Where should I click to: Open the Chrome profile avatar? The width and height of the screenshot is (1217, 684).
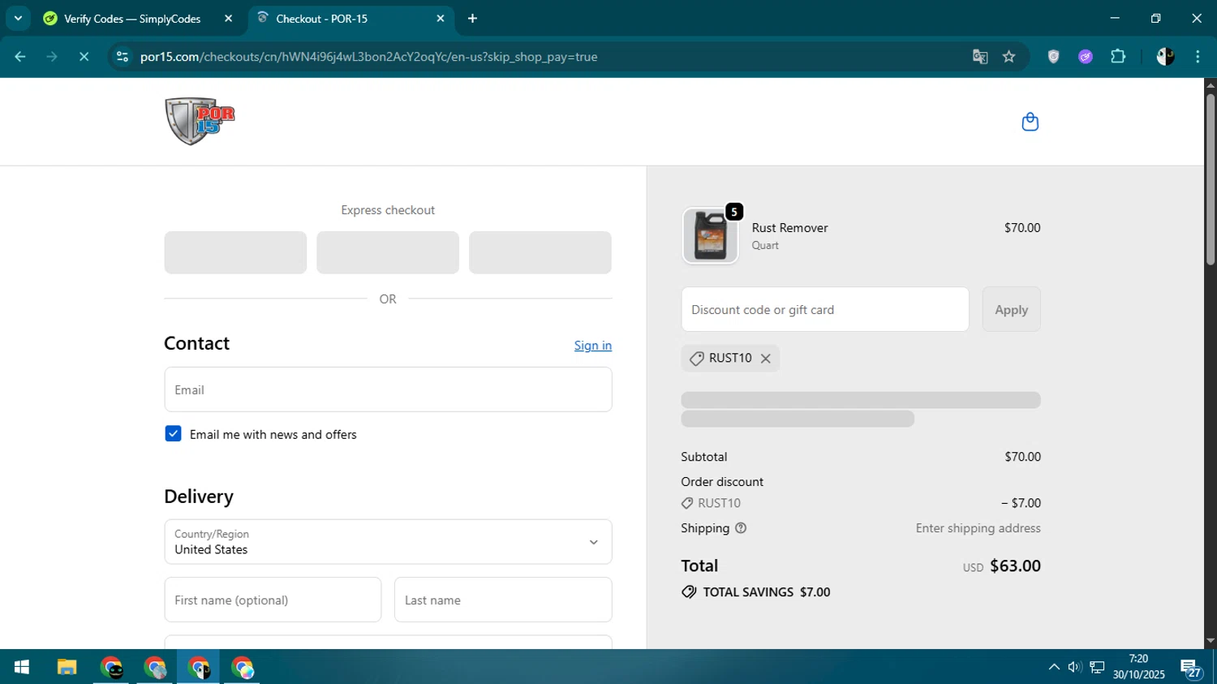1165,57
